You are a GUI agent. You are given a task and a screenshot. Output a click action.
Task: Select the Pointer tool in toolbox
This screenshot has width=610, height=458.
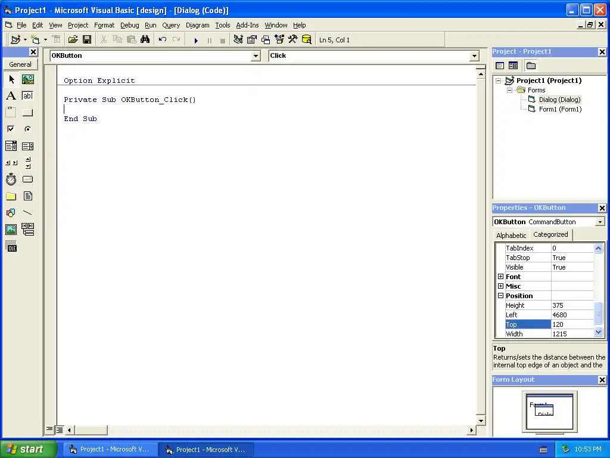pos(11,79)
